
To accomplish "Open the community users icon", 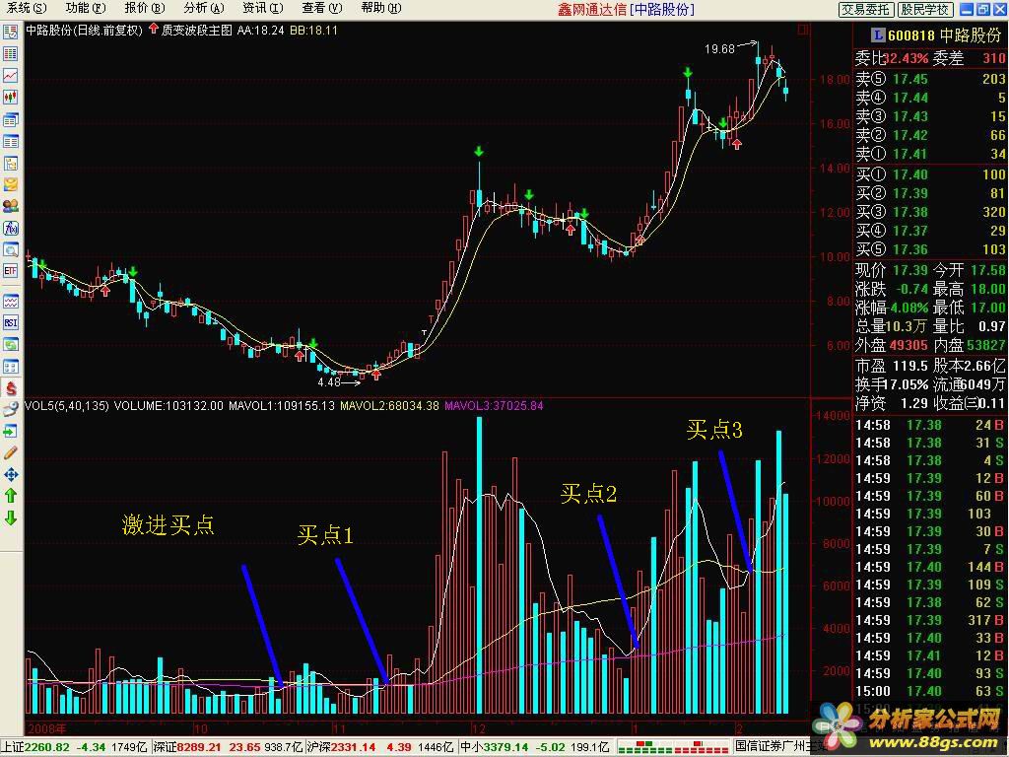I will point(10,207).
